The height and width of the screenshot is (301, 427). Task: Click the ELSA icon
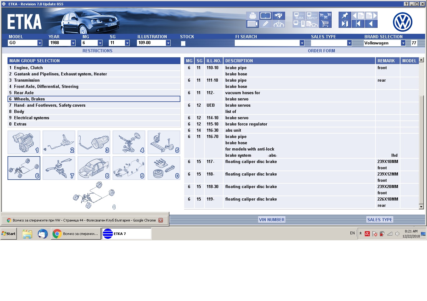tap(299, 16)
